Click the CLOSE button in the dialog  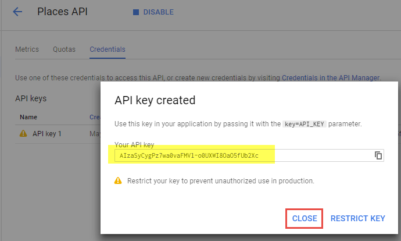(x=305, y=218)
